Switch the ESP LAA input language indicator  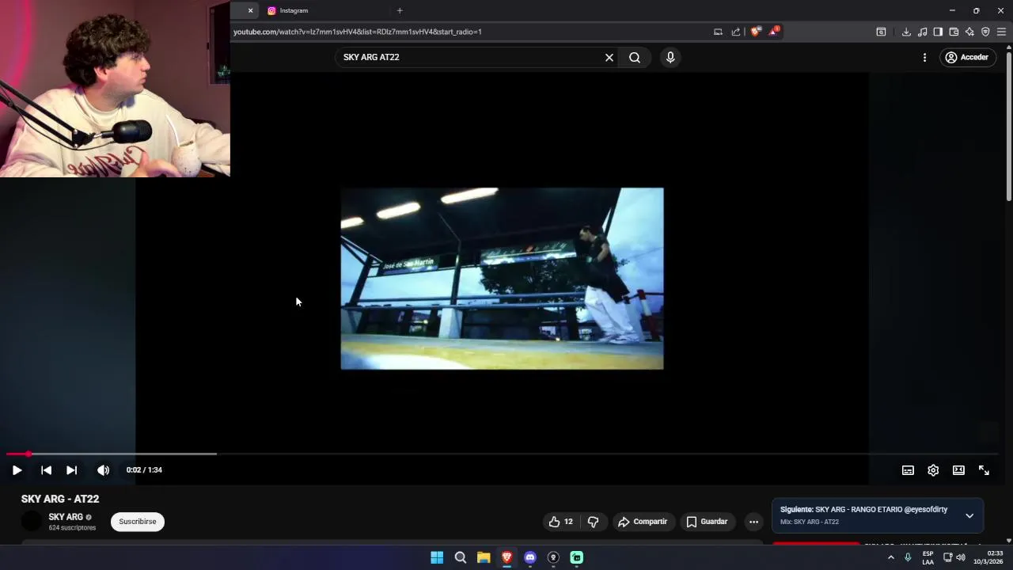click(928, 557)
